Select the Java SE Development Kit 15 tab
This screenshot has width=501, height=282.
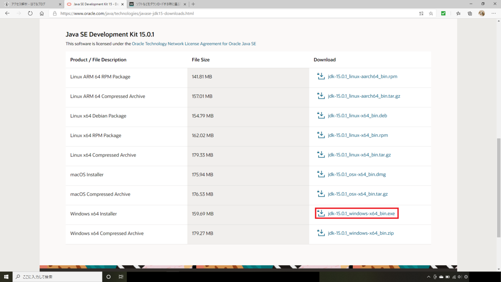[96, 4]
